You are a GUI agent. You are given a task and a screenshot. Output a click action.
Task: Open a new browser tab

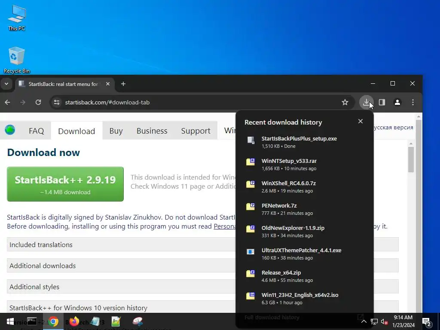point(123,84)
